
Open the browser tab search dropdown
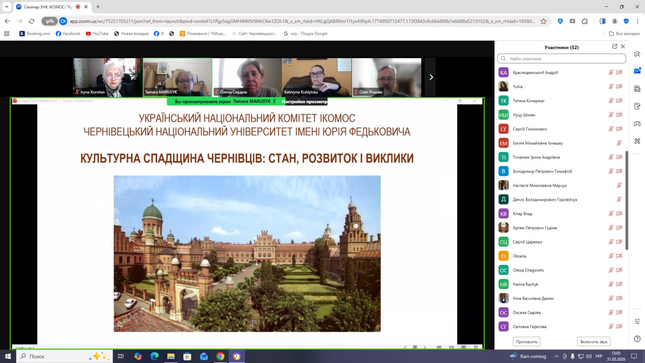pos(6,7)
